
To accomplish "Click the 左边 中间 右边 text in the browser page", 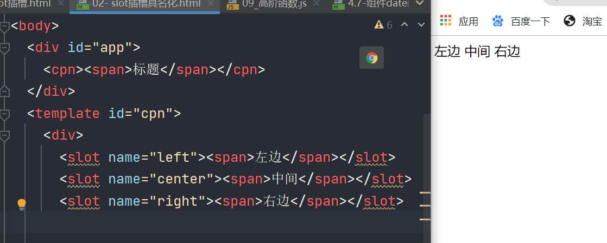I will point(477,51).
